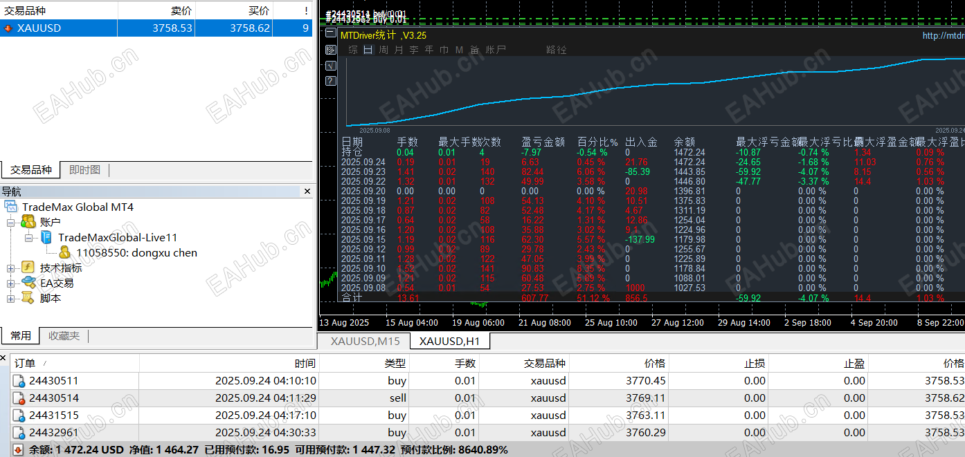Select the 币 symbol tab in MTDriver
965x457 pixels.
pos(444,50)
